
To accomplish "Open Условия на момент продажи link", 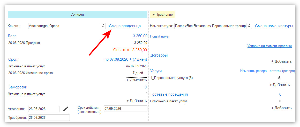I will (x=269, y=46).
